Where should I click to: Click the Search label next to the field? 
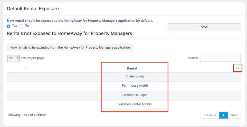coord(193,58)
